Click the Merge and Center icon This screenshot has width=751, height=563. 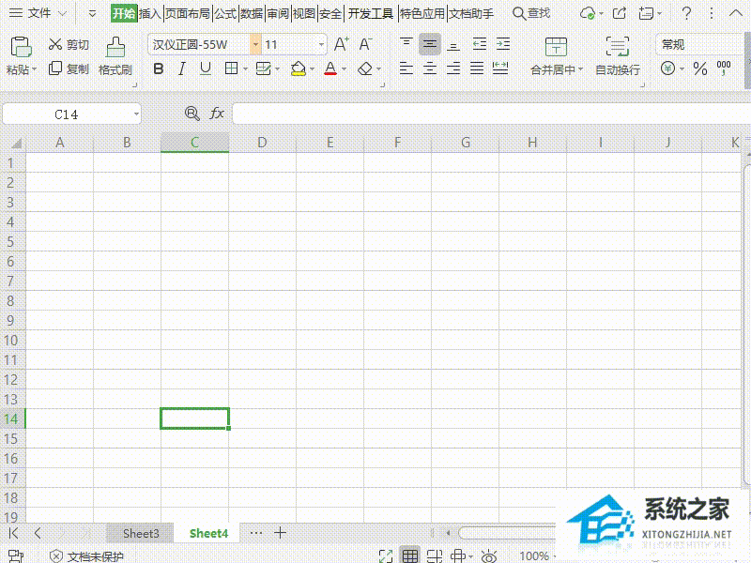[x=556, y=47]
